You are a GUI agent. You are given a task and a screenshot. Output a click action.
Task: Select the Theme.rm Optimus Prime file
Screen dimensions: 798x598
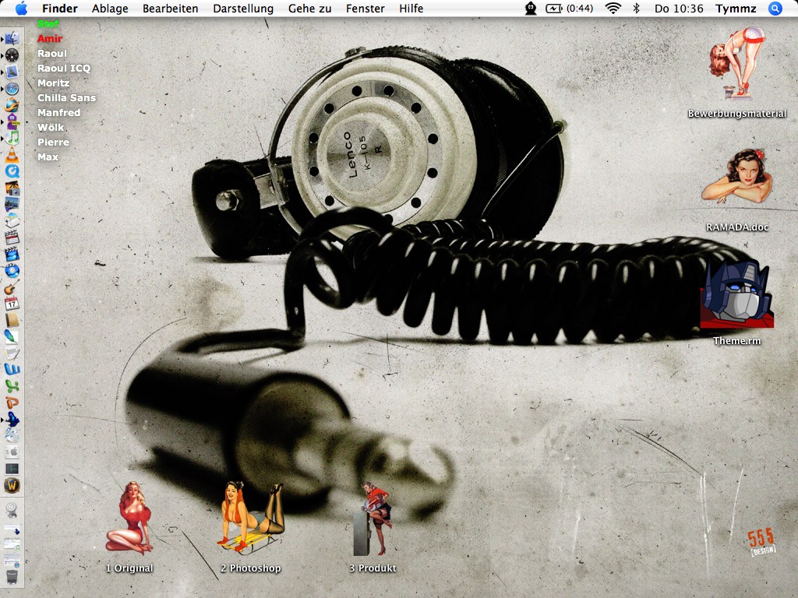pos(737,303)
